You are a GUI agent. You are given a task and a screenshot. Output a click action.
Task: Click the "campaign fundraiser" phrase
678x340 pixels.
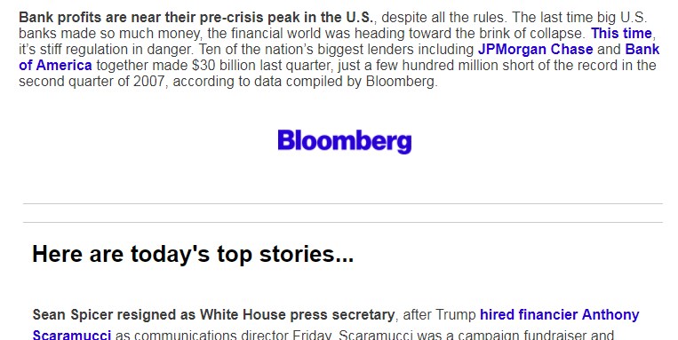point(533,335)
